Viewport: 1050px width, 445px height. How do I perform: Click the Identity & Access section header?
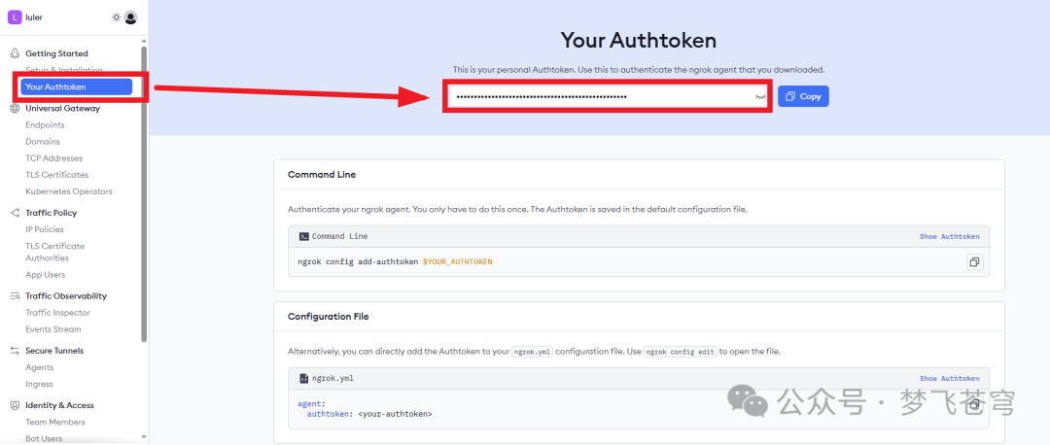(x=59, y=405)
